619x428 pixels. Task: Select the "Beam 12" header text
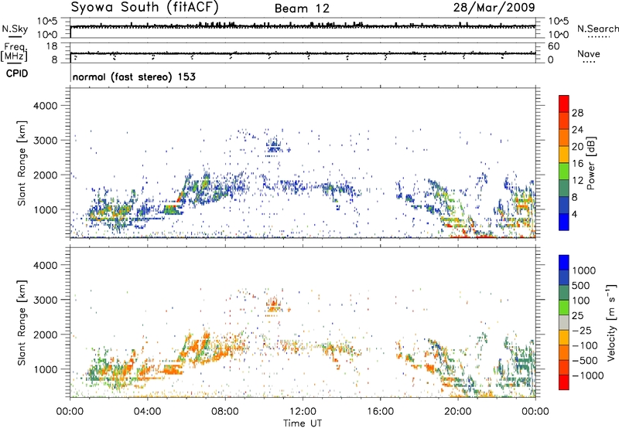(x=302, y=8)
